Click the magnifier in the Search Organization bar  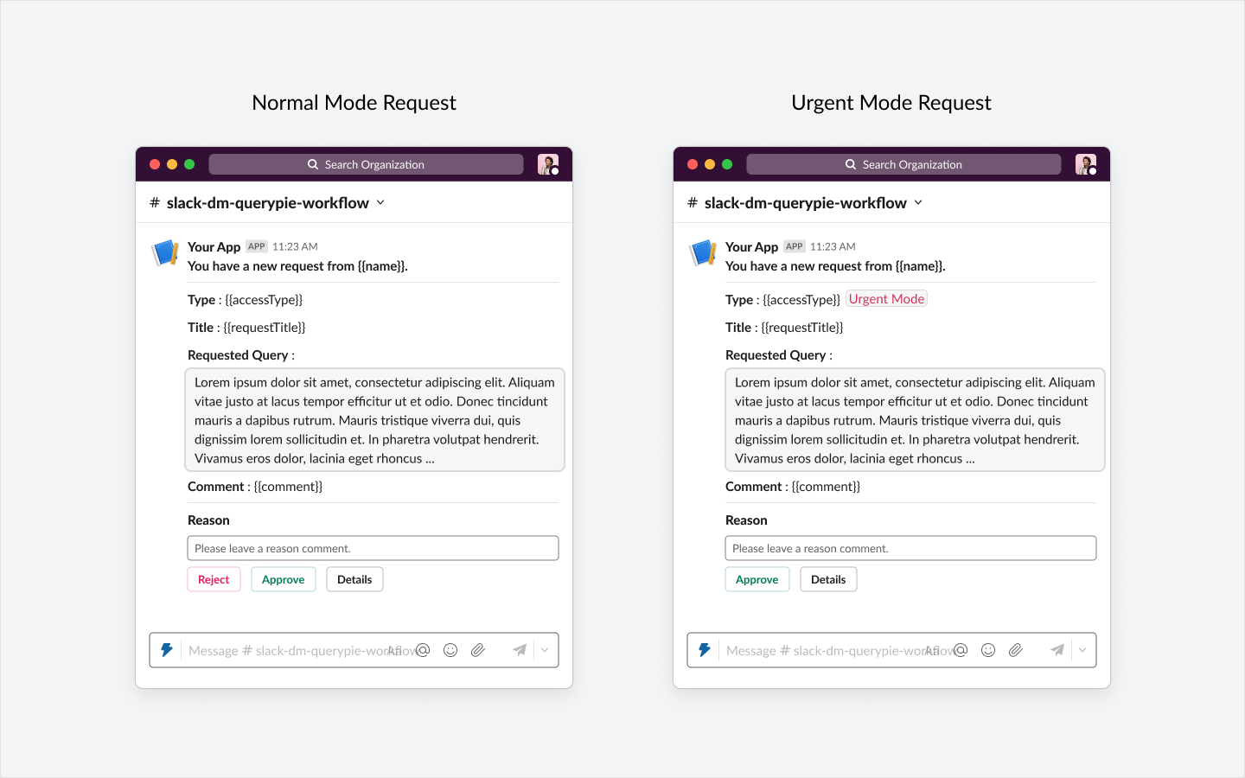point(312,164)
